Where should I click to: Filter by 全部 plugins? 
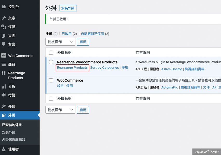49,34
